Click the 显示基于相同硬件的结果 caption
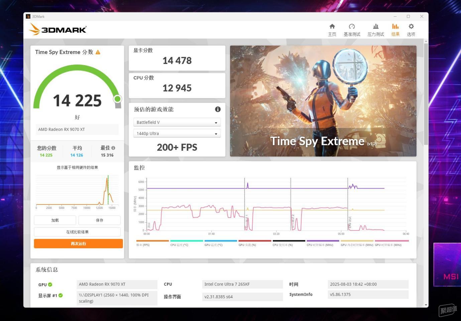461x321 pixels. click(x=77, y=168)
